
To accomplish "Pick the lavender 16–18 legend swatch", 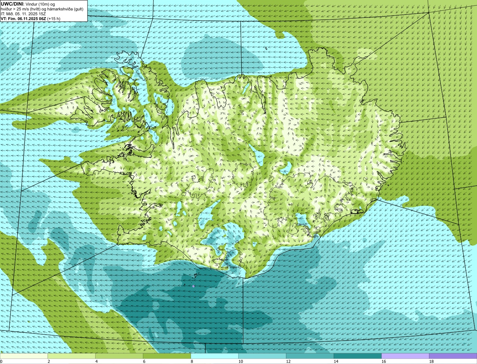I will [x=405, y=356].
